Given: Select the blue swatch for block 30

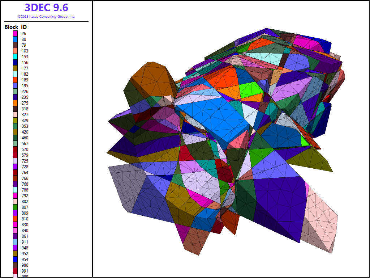Looking at the screenshot, I should (x=16, y=39).
